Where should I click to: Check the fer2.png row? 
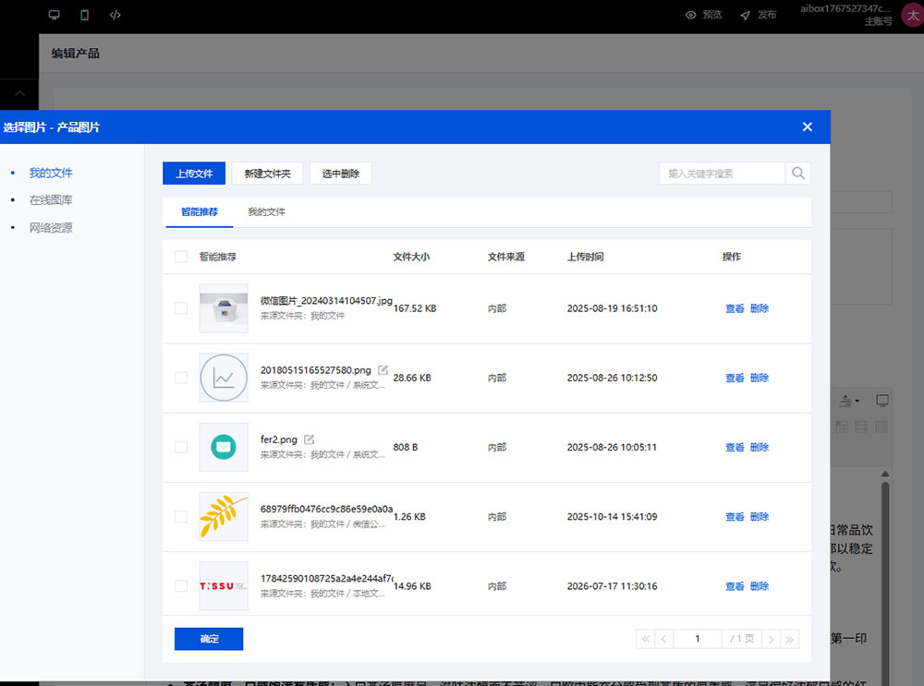click(x=181, y=447)
